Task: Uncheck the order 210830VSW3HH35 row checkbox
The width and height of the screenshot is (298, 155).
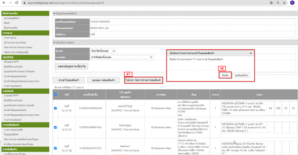Action: click(x=55, y=108)
